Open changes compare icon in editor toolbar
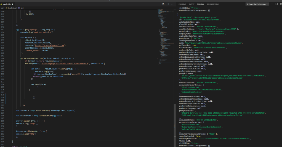Viewport: 282px width, 147px height. tap(163, 4)
